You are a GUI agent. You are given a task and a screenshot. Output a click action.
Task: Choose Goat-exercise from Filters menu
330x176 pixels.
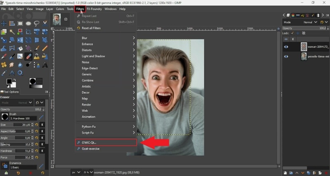[106, 149]
